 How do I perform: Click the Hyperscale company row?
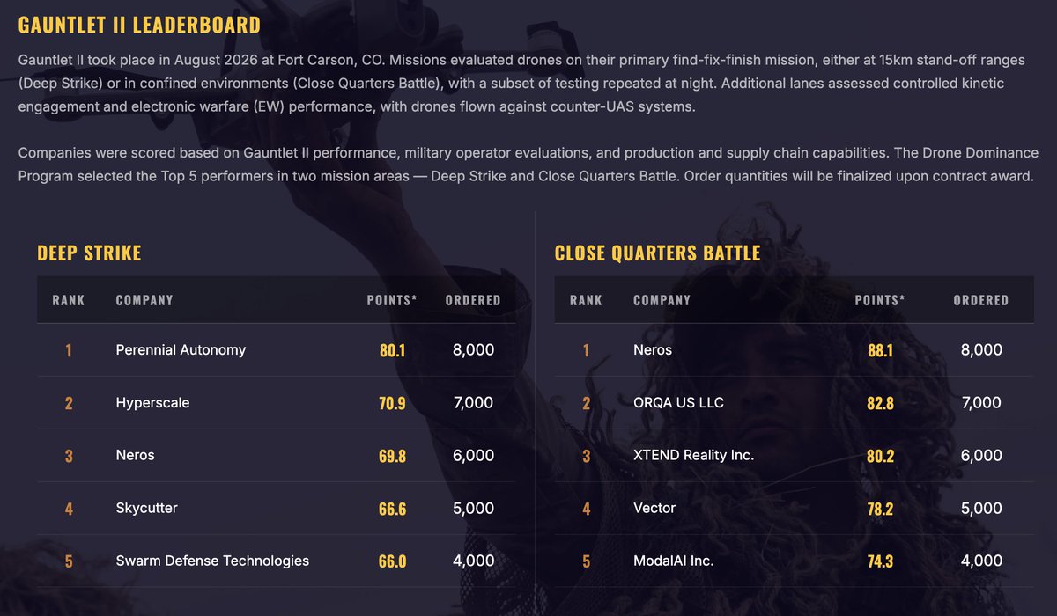(x=277, y=403)
